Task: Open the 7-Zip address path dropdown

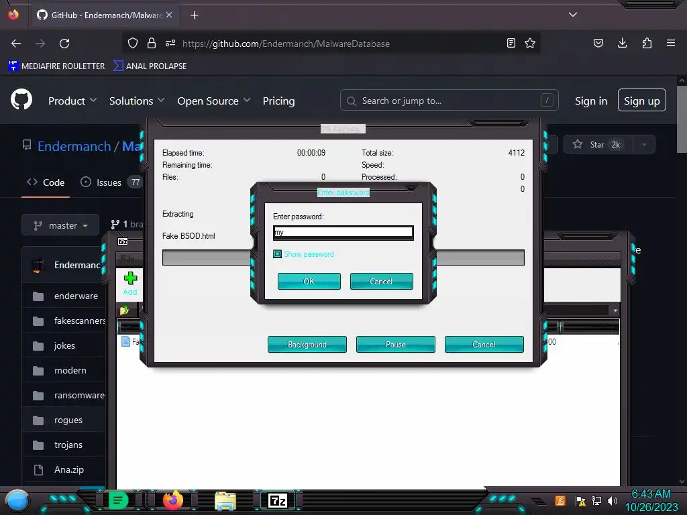Action: coord(615,310)
